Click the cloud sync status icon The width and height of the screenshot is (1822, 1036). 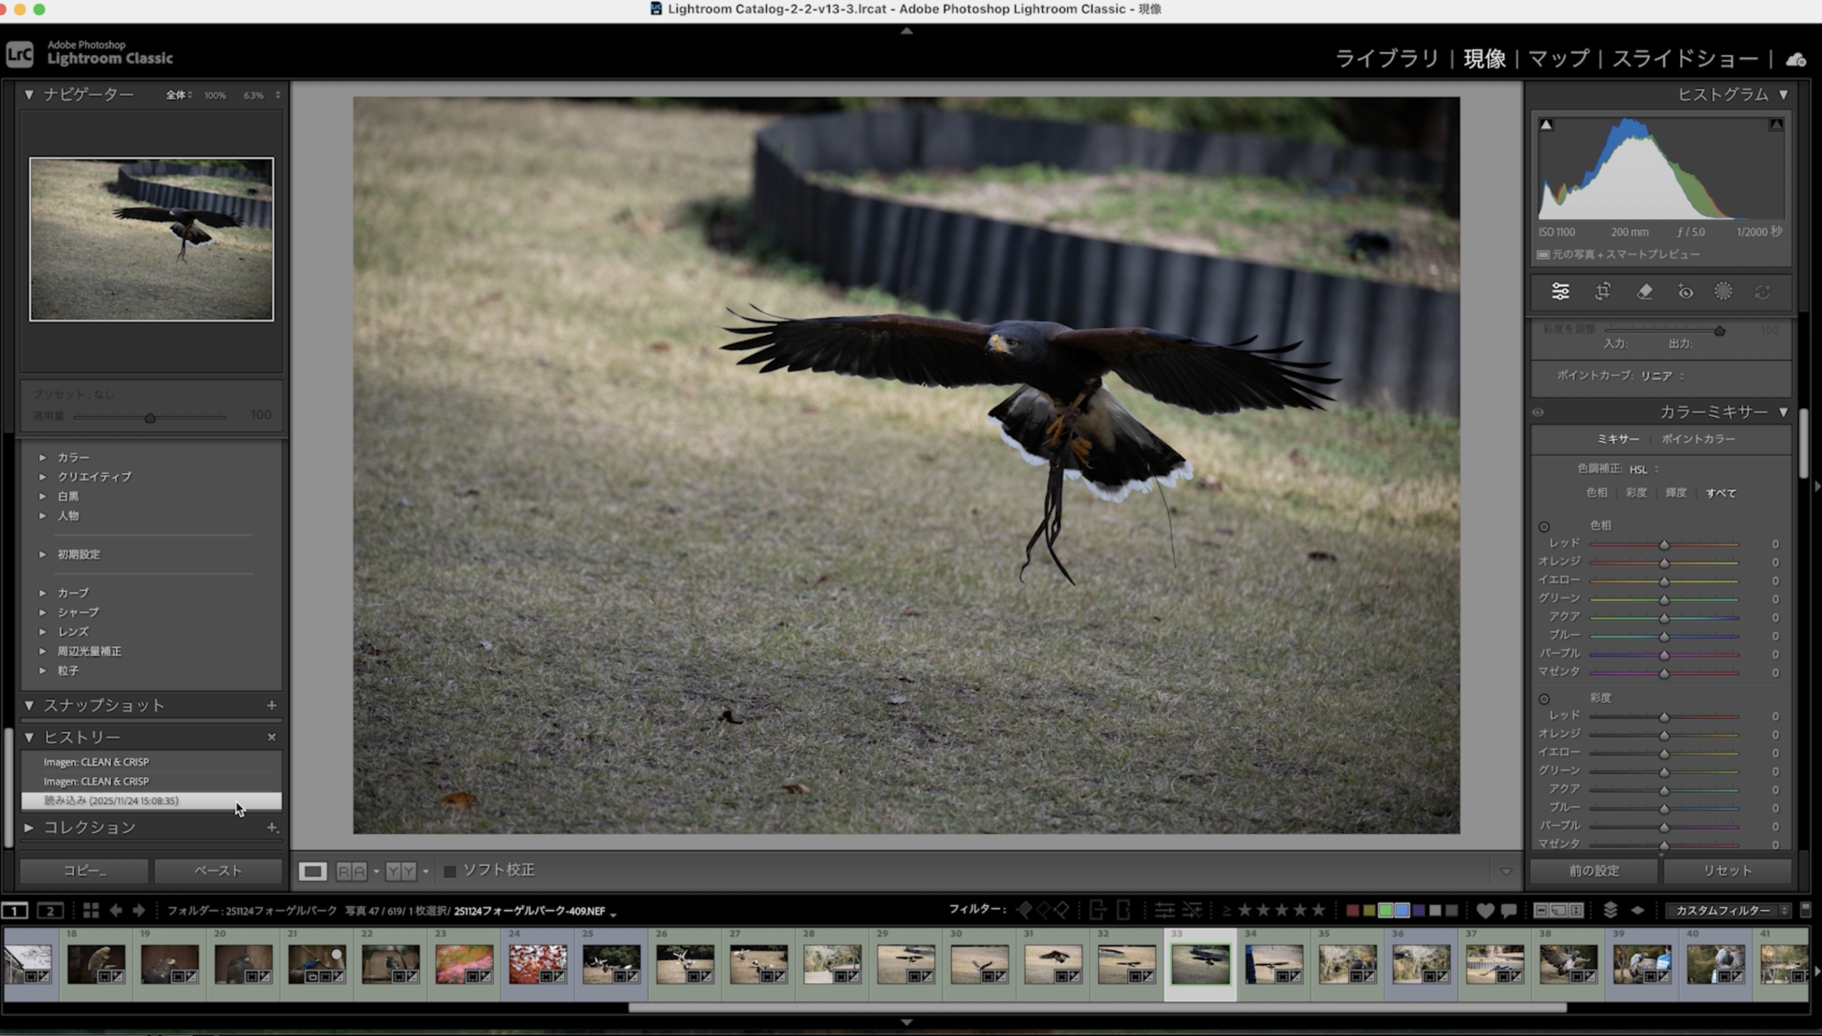(1795, 60)
